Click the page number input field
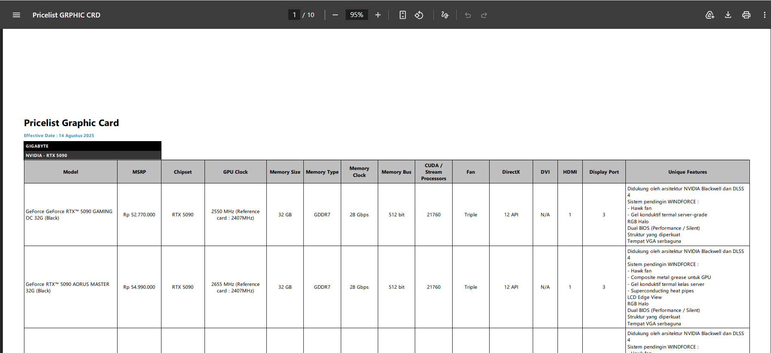 click(294, 15)
